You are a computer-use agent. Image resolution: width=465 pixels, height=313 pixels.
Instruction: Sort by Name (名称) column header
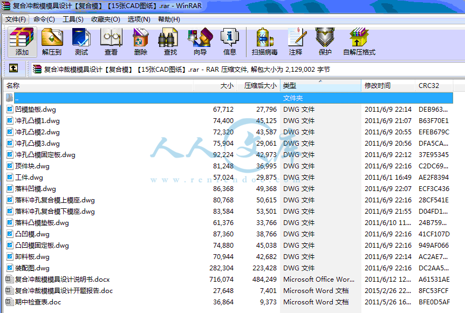[x=99, y=86]
